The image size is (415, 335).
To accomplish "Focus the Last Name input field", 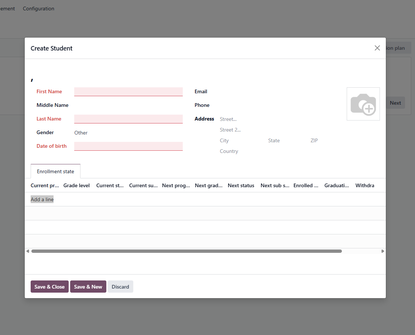I will tap(128, 119).
